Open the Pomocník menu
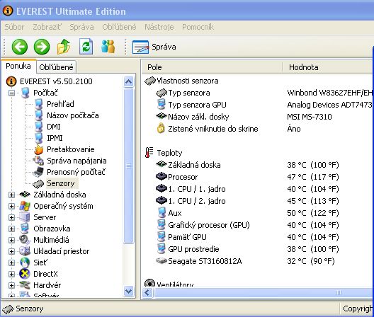The image size is (374, 317). [198, 27]
